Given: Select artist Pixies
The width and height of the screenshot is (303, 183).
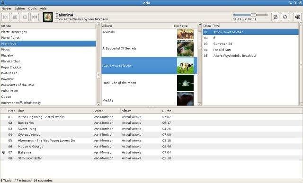Looking at the screenshot, I should pyautogui.click(x=48, y=50).
